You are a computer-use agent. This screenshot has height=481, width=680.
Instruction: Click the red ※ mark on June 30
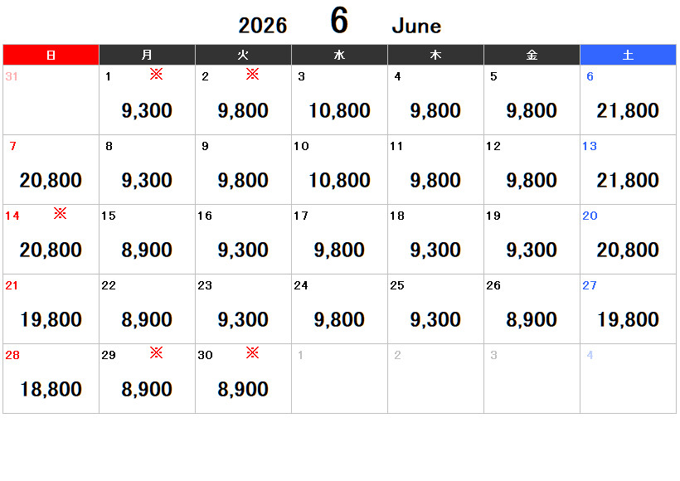click(253, 352)
